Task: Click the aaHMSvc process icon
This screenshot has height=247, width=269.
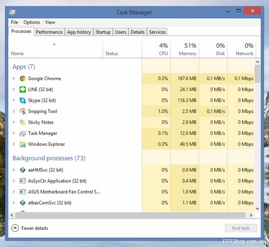Action: pyautogui.click(x=22, y=170)
